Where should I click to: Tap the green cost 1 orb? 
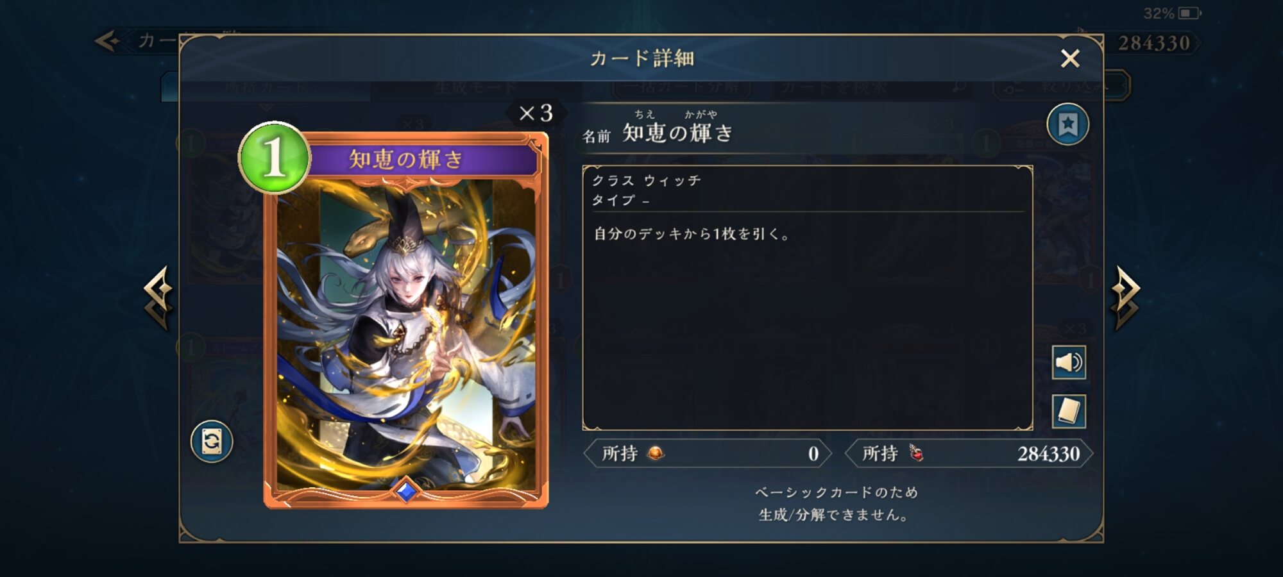pyautogui.click(x=274, y=158)
